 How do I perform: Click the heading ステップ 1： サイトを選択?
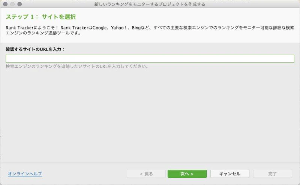coord(41,17)
